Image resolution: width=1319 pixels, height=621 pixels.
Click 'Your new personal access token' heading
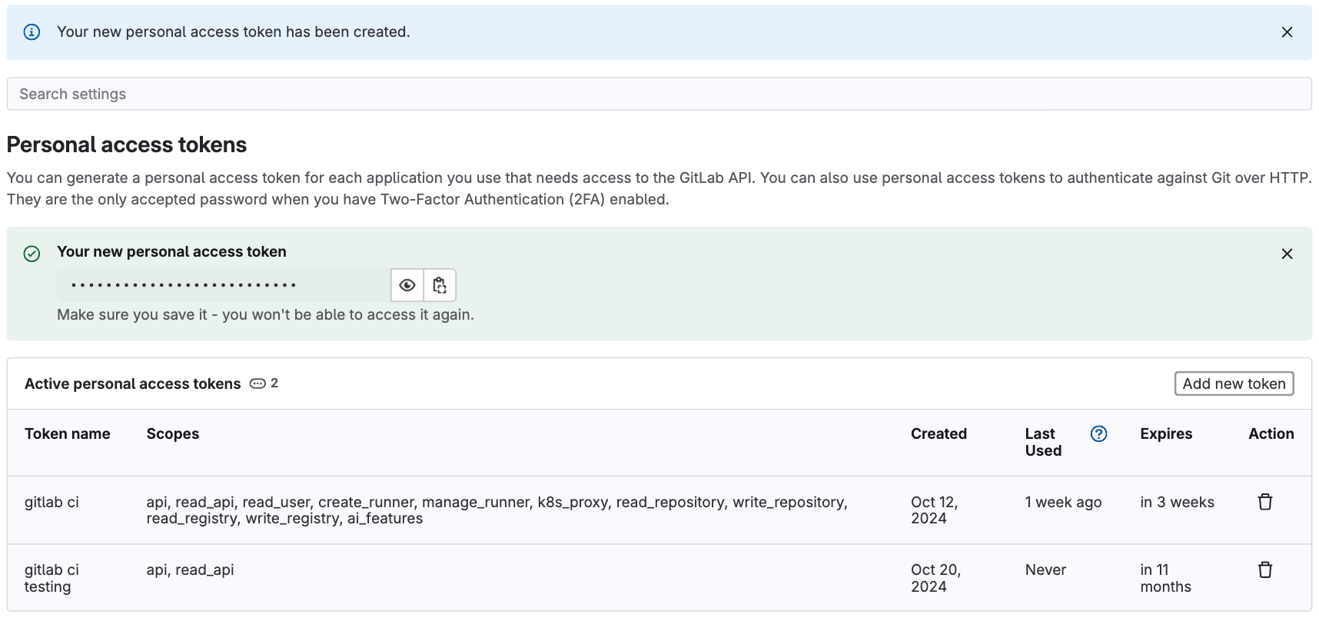coord(171,251)
